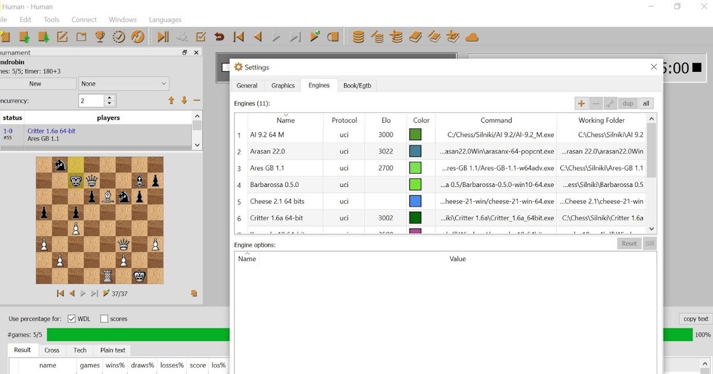The width and height of the screenshot is (713, 374).
Task: Click the dup button to duplicate an engine
Action: coord(627,103)
